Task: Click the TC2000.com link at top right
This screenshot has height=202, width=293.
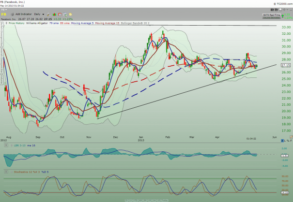Action: pos(283,4)
